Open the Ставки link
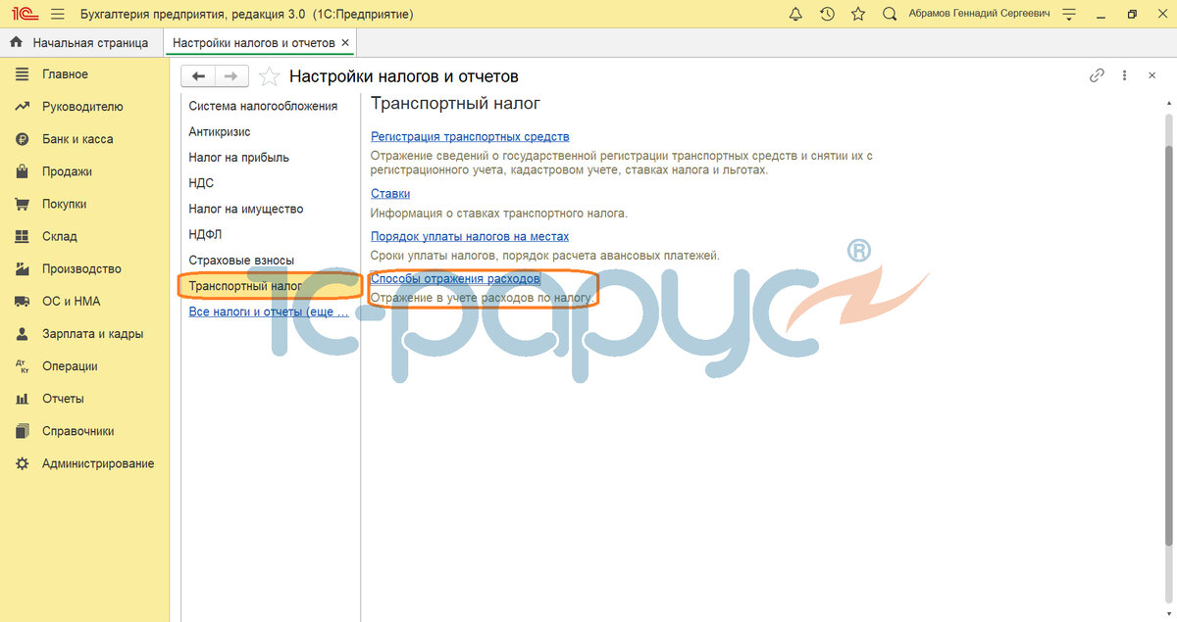Screen dimensions: 1177x622 pyautogui.click(x=390, y=194)
